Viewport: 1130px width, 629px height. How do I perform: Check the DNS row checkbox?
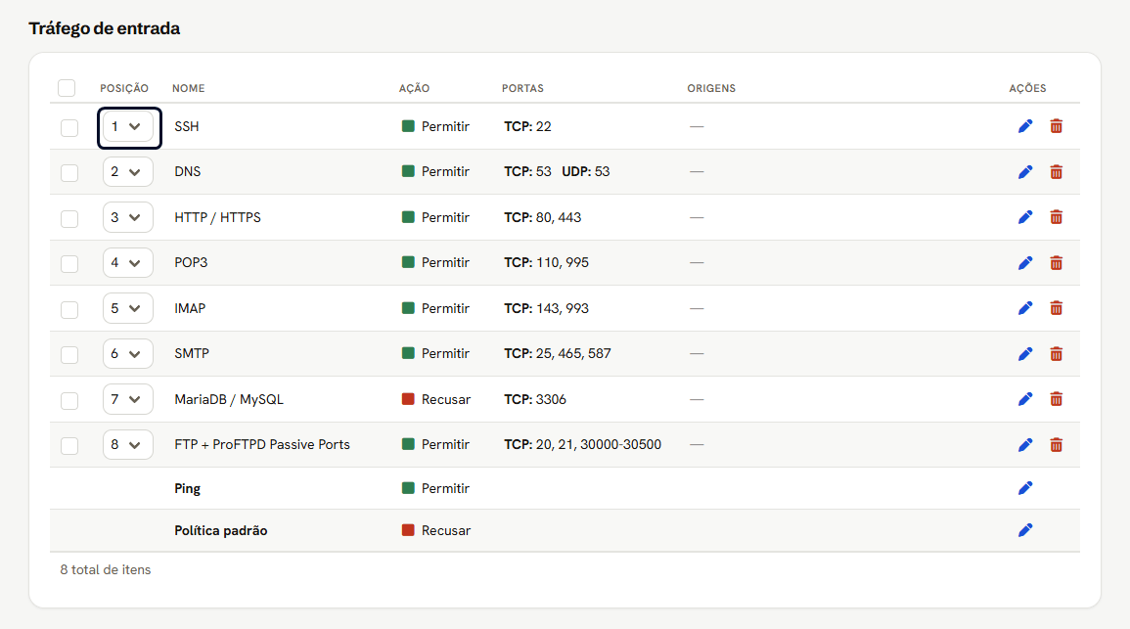pyautogui.click(x=69, y=173)
